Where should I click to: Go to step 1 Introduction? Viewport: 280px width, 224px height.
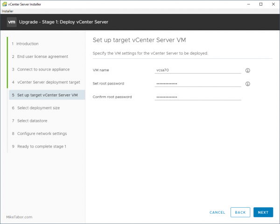click(25, 44)
